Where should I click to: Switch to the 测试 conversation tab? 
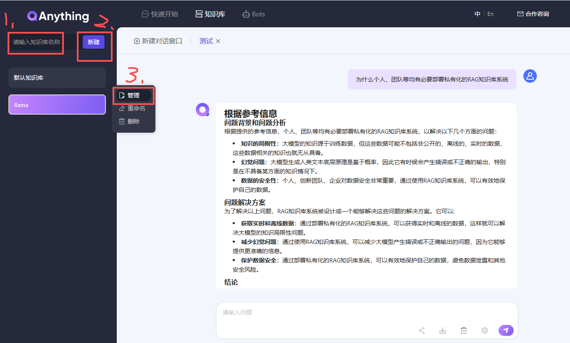click(206, 41)
